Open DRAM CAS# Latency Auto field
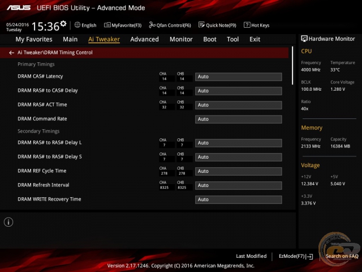 point(239,77)
